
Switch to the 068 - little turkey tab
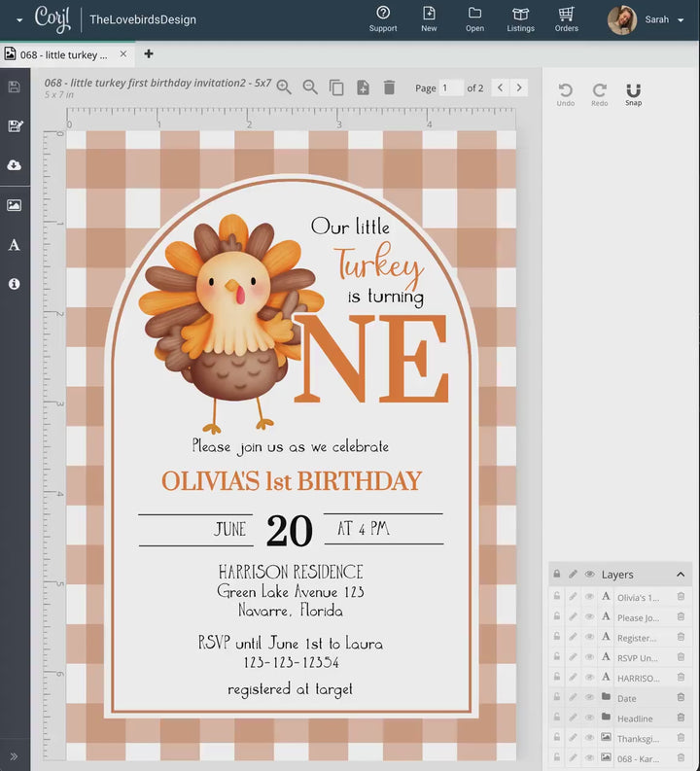tap(64, 54)
